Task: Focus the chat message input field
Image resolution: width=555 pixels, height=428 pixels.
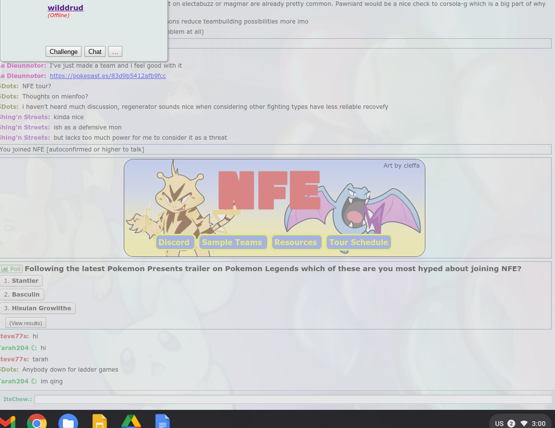Action: click(293, 400)
